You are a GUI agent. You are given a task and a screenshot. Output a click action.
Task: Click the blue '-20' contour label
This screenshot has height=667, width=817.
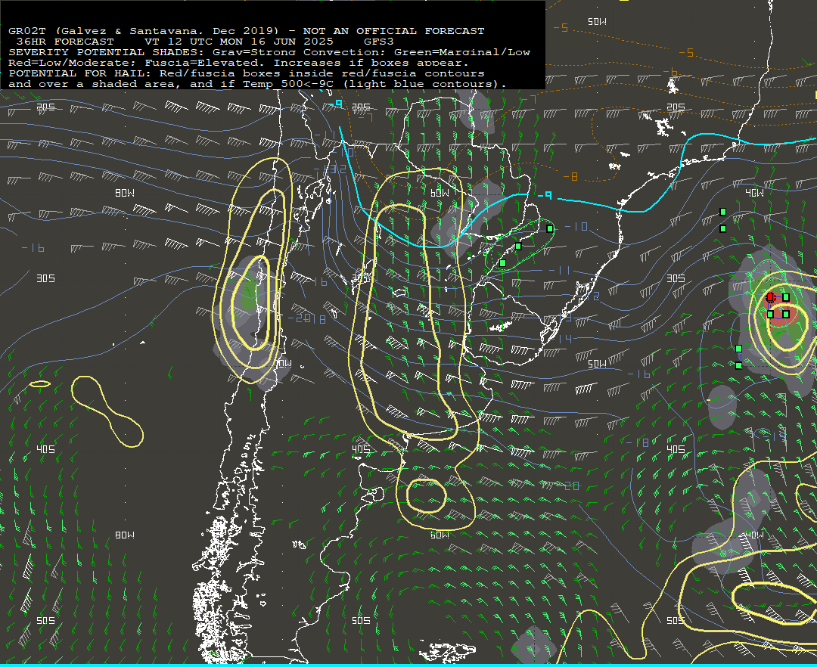[567, 486]
